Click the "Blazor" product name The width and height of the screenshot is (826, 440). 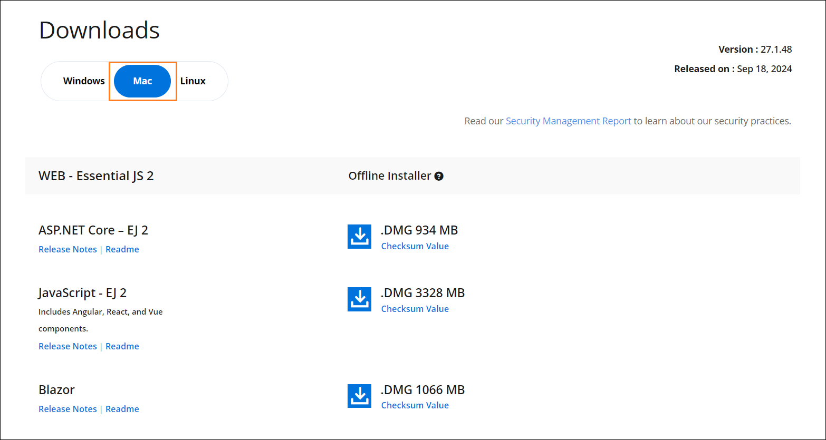[56, 390]
